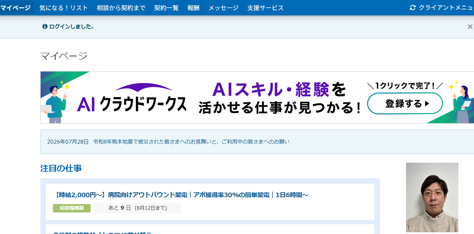This screenshot has height=234, width=474.
Task: Click the 注目の仕事 heading
Action: (x=61, y=168)
